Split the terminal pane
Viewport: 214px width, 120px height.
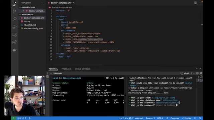pos(197,73)
